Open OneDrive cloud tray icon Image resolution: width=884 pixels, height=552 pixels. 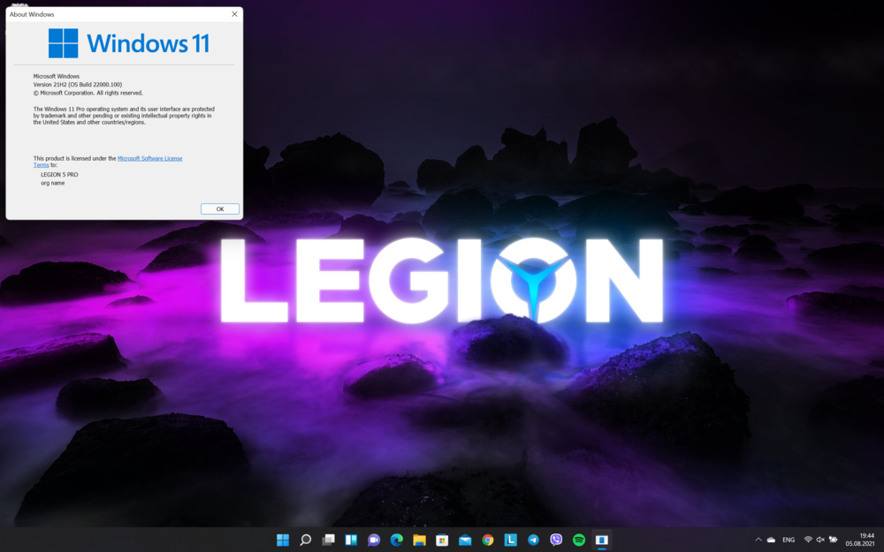[x=771, y=540]
